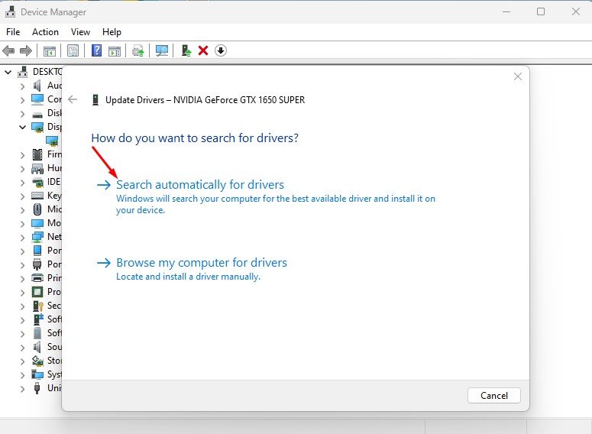Click the Back arrow in the toolbar
592x434 pixels.
coord(8,50)
